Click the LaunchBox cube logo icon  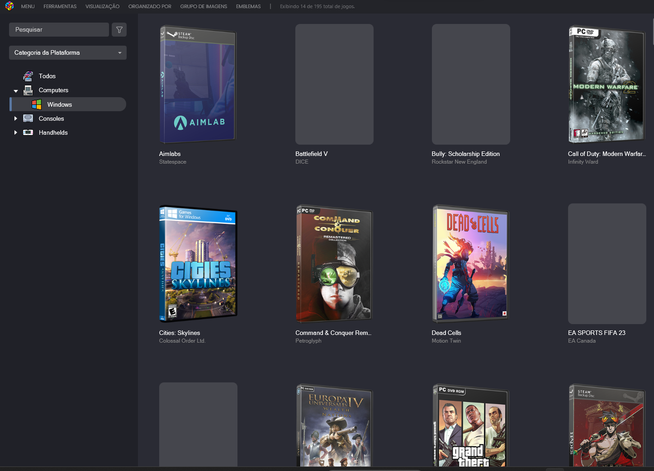pos(9,6)
